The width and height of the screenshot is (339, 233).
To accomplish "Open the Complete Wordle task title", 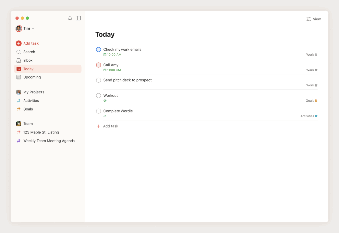I will point(118,111).
